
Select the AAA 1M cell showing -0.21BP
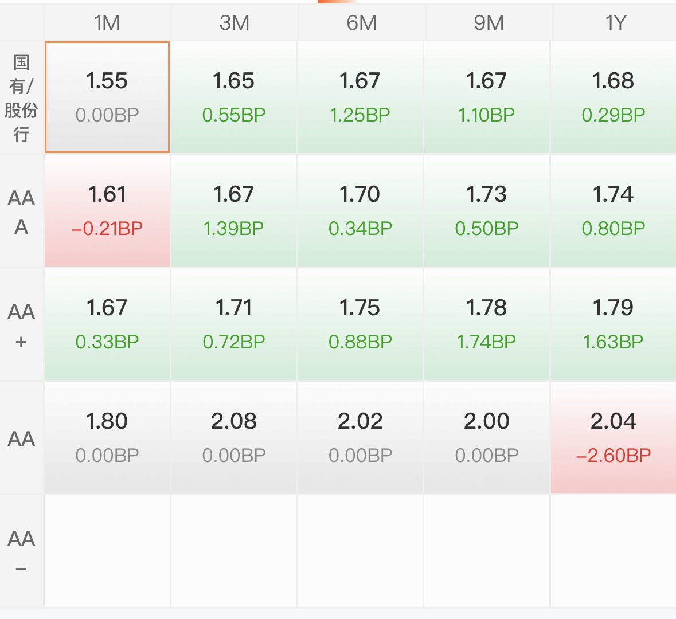107,210
